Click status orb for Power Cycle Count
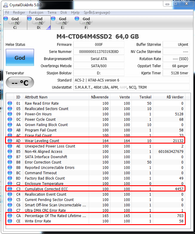The height and width of the screenshot is (234, 195). 10,120
